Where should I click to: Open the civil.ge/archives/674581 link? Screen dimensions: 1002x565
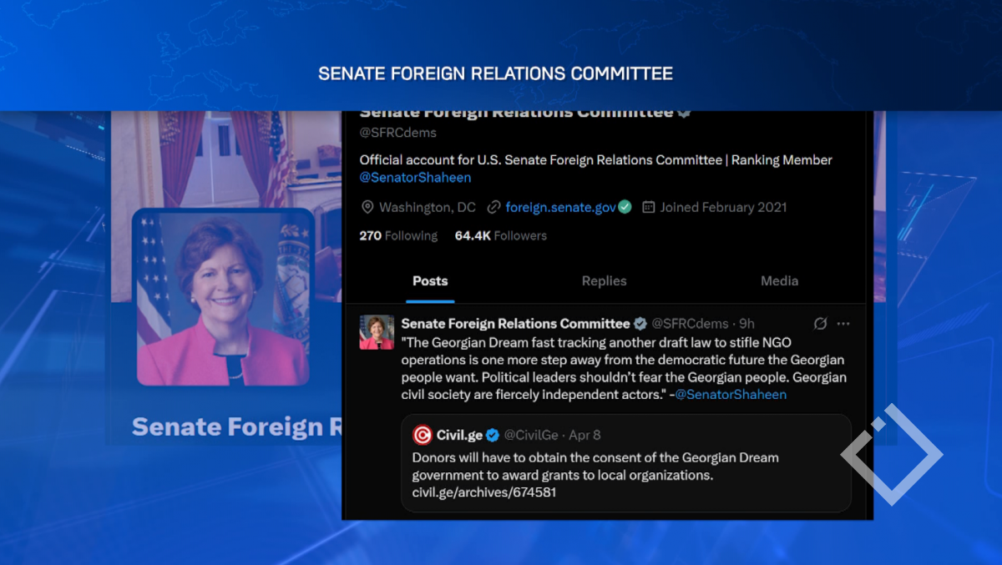484,492
